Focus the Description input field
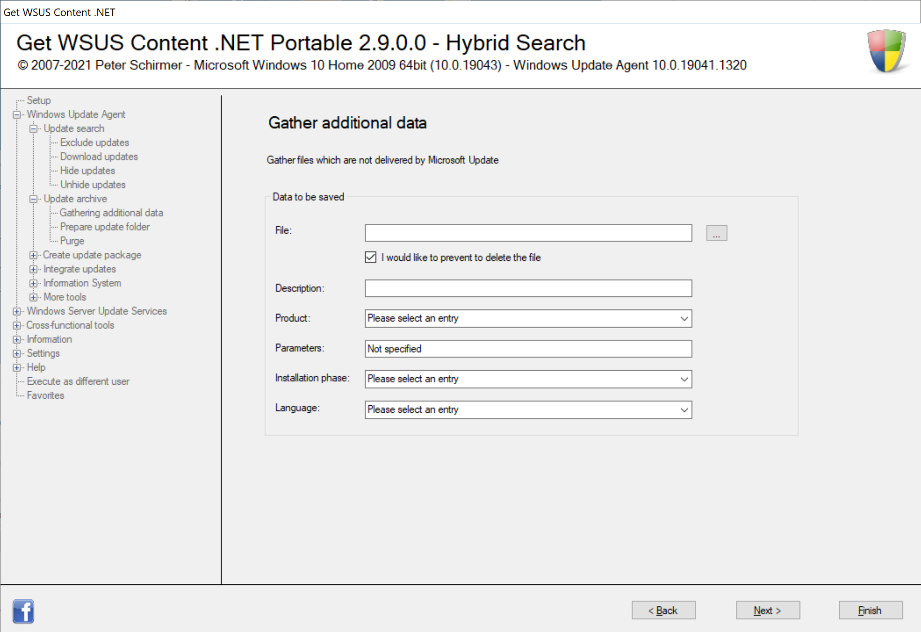921x632 pixels. coord(528,288)
